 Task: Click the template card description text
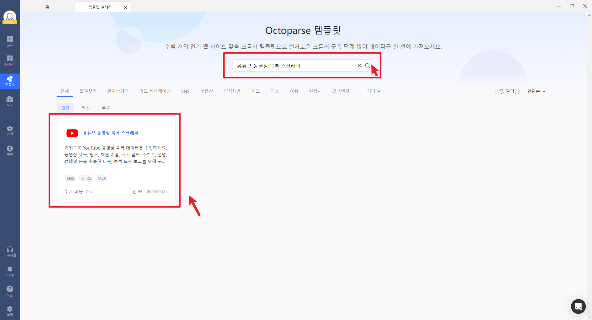coord(116,155)
